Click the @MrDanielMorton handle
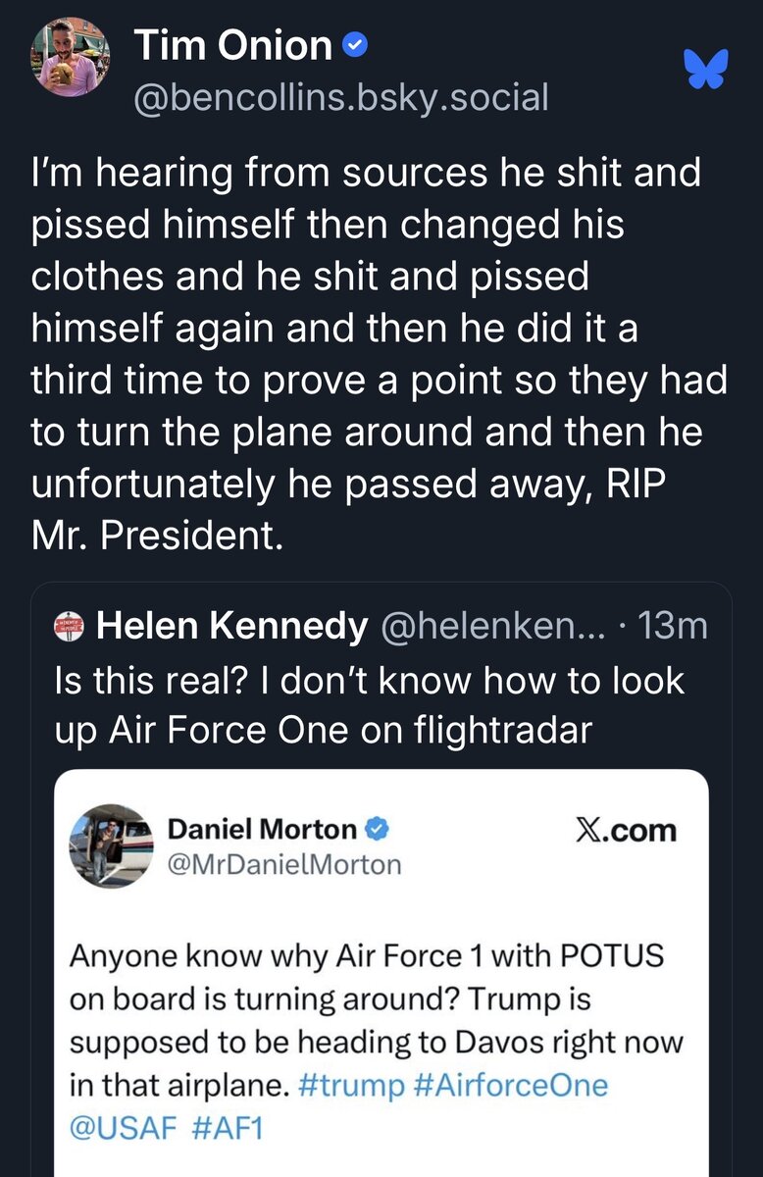763x1177 pixels. 284,864
